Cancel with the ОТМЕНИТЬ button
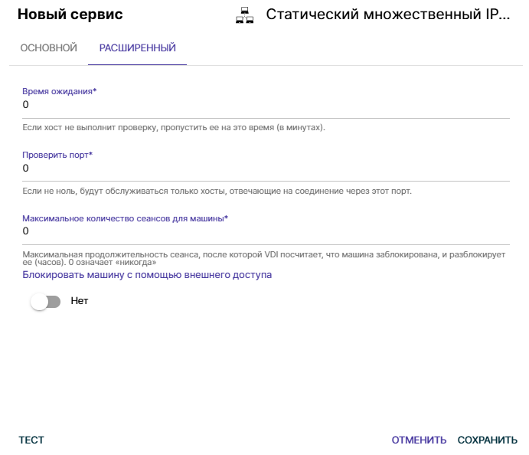Image resolution: width=529 pixels, height=455 pixels. 419,440
